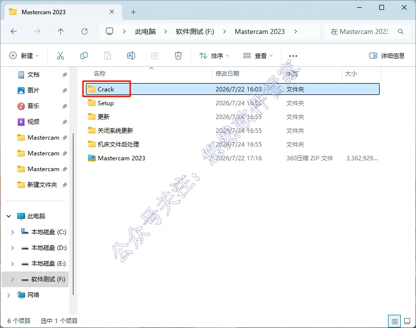The image size is (416, 328).
Task: Select 本地磁盘 (D:) in tree
Action: (x=49, y=248)
